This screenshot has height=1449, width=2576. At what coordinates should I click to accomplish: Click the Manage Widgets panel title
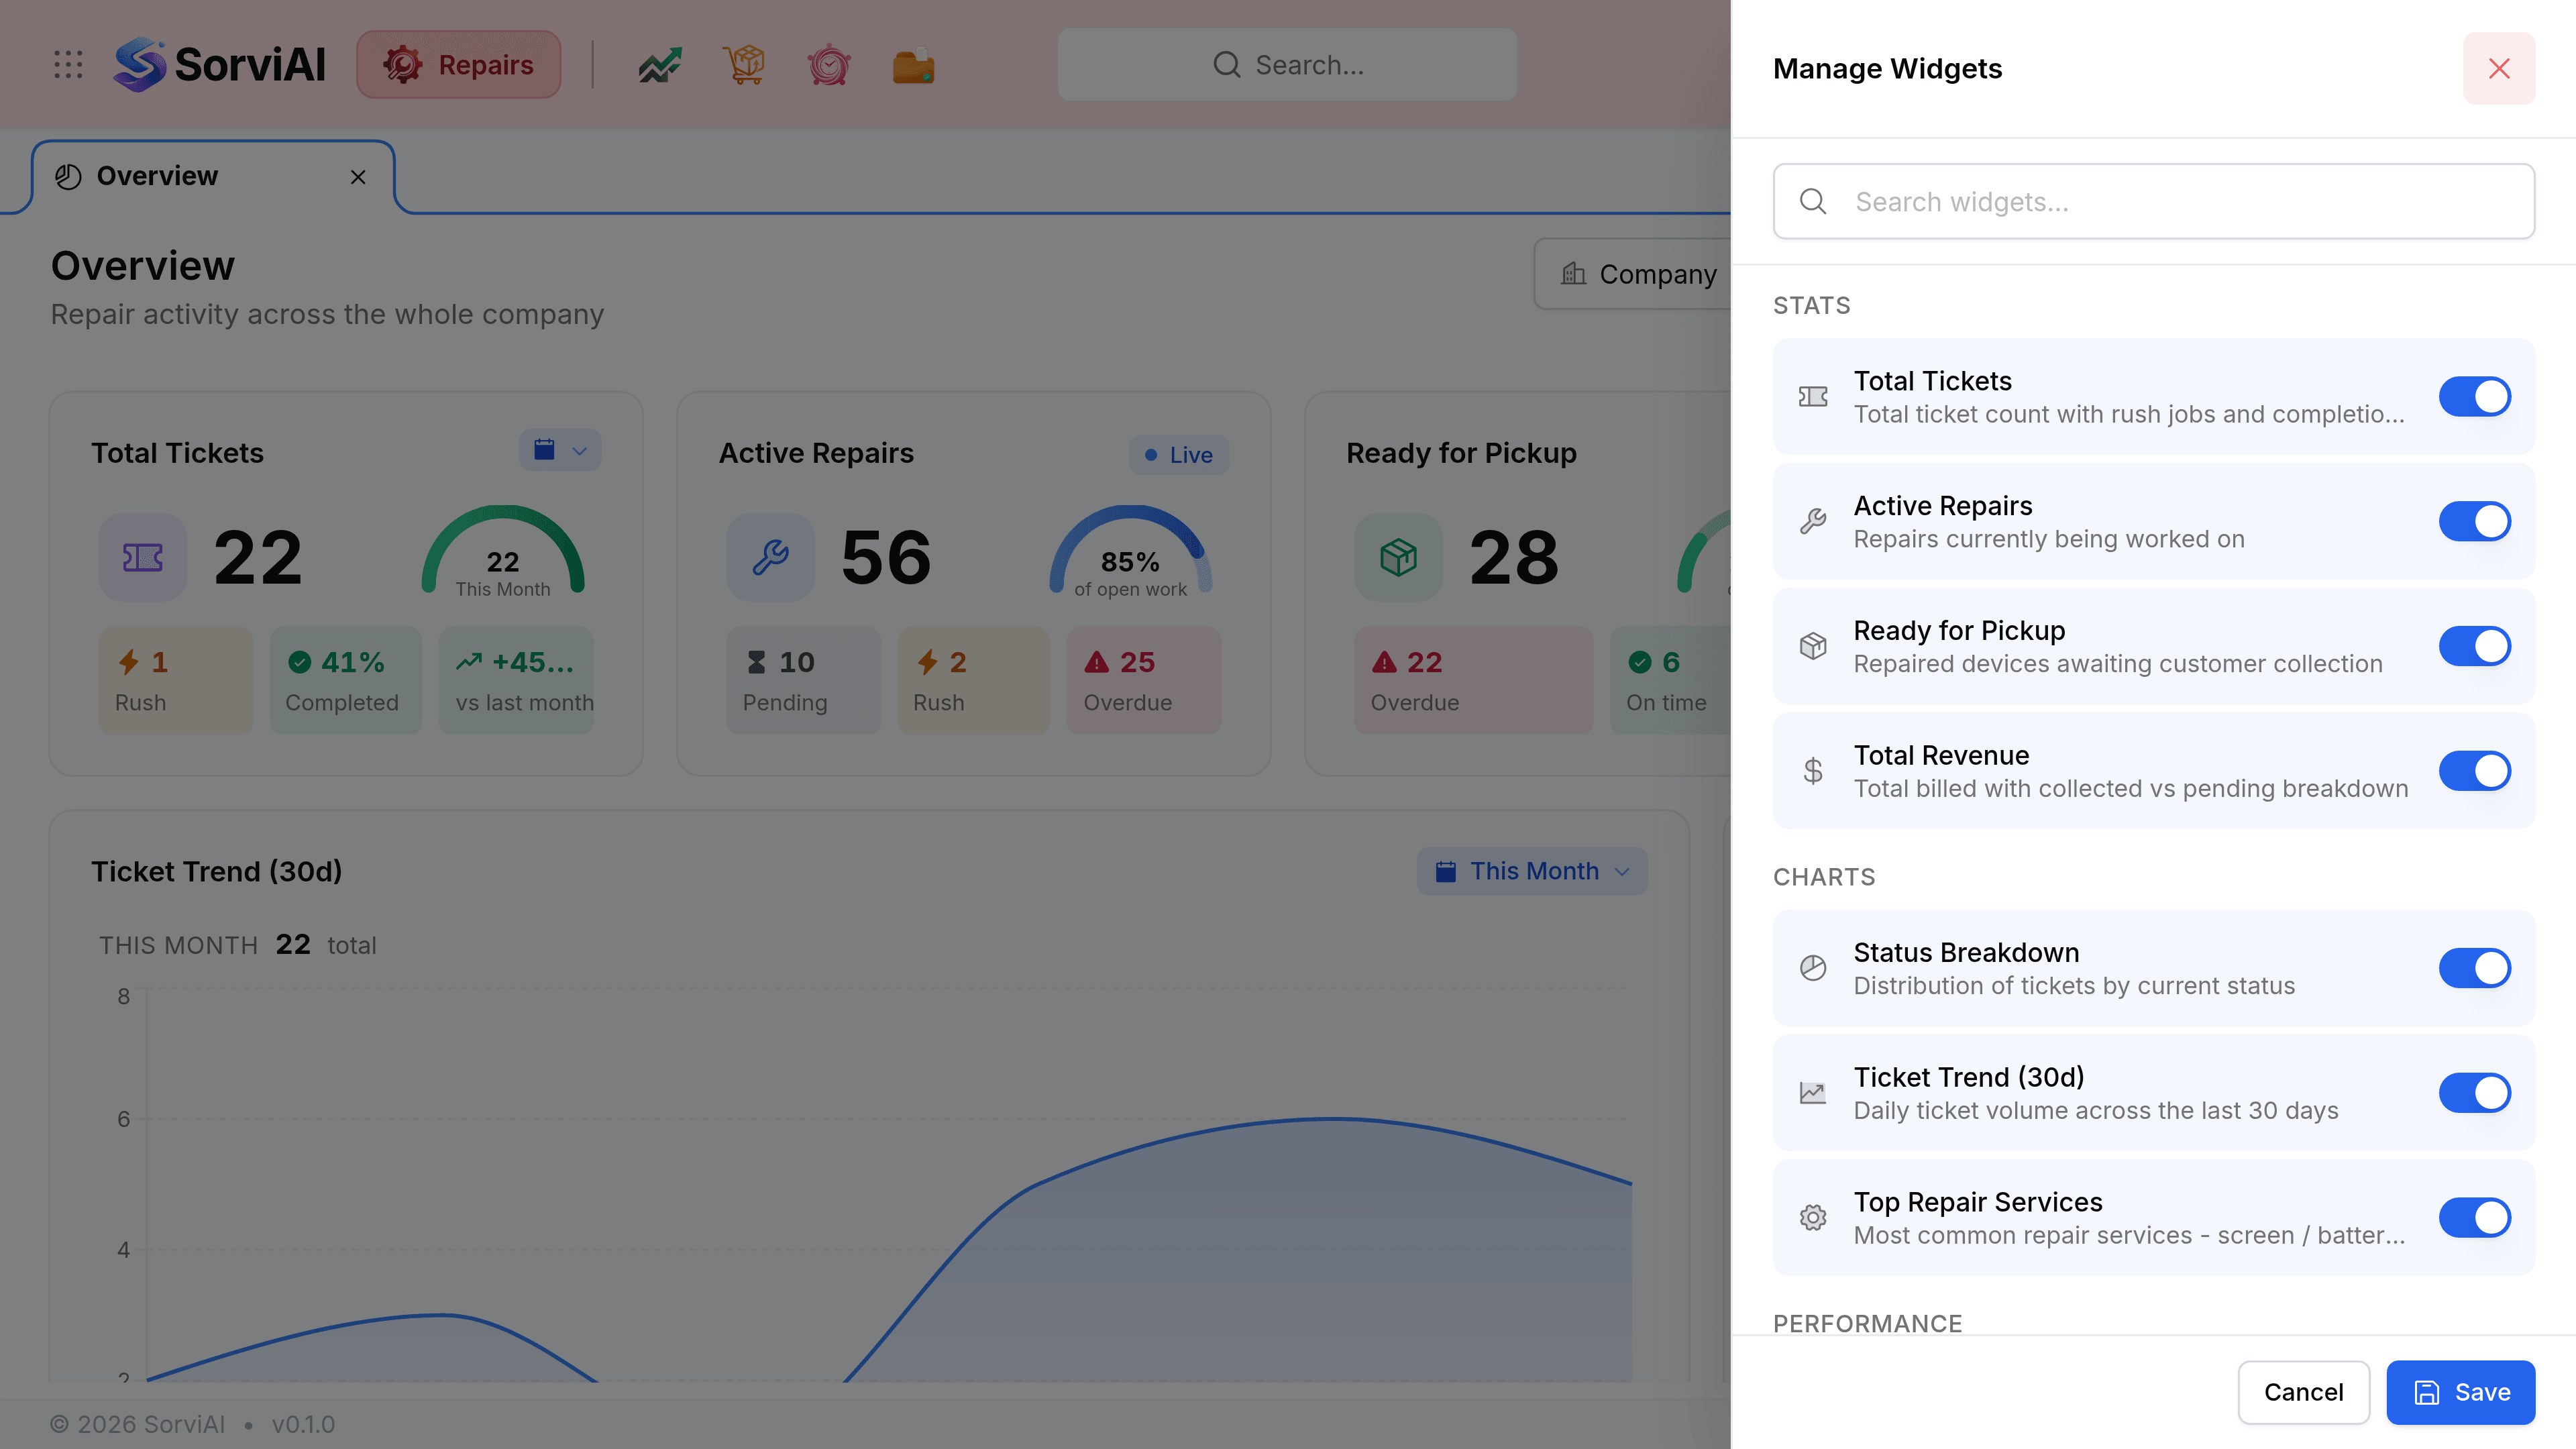(x=1887, y=68)
